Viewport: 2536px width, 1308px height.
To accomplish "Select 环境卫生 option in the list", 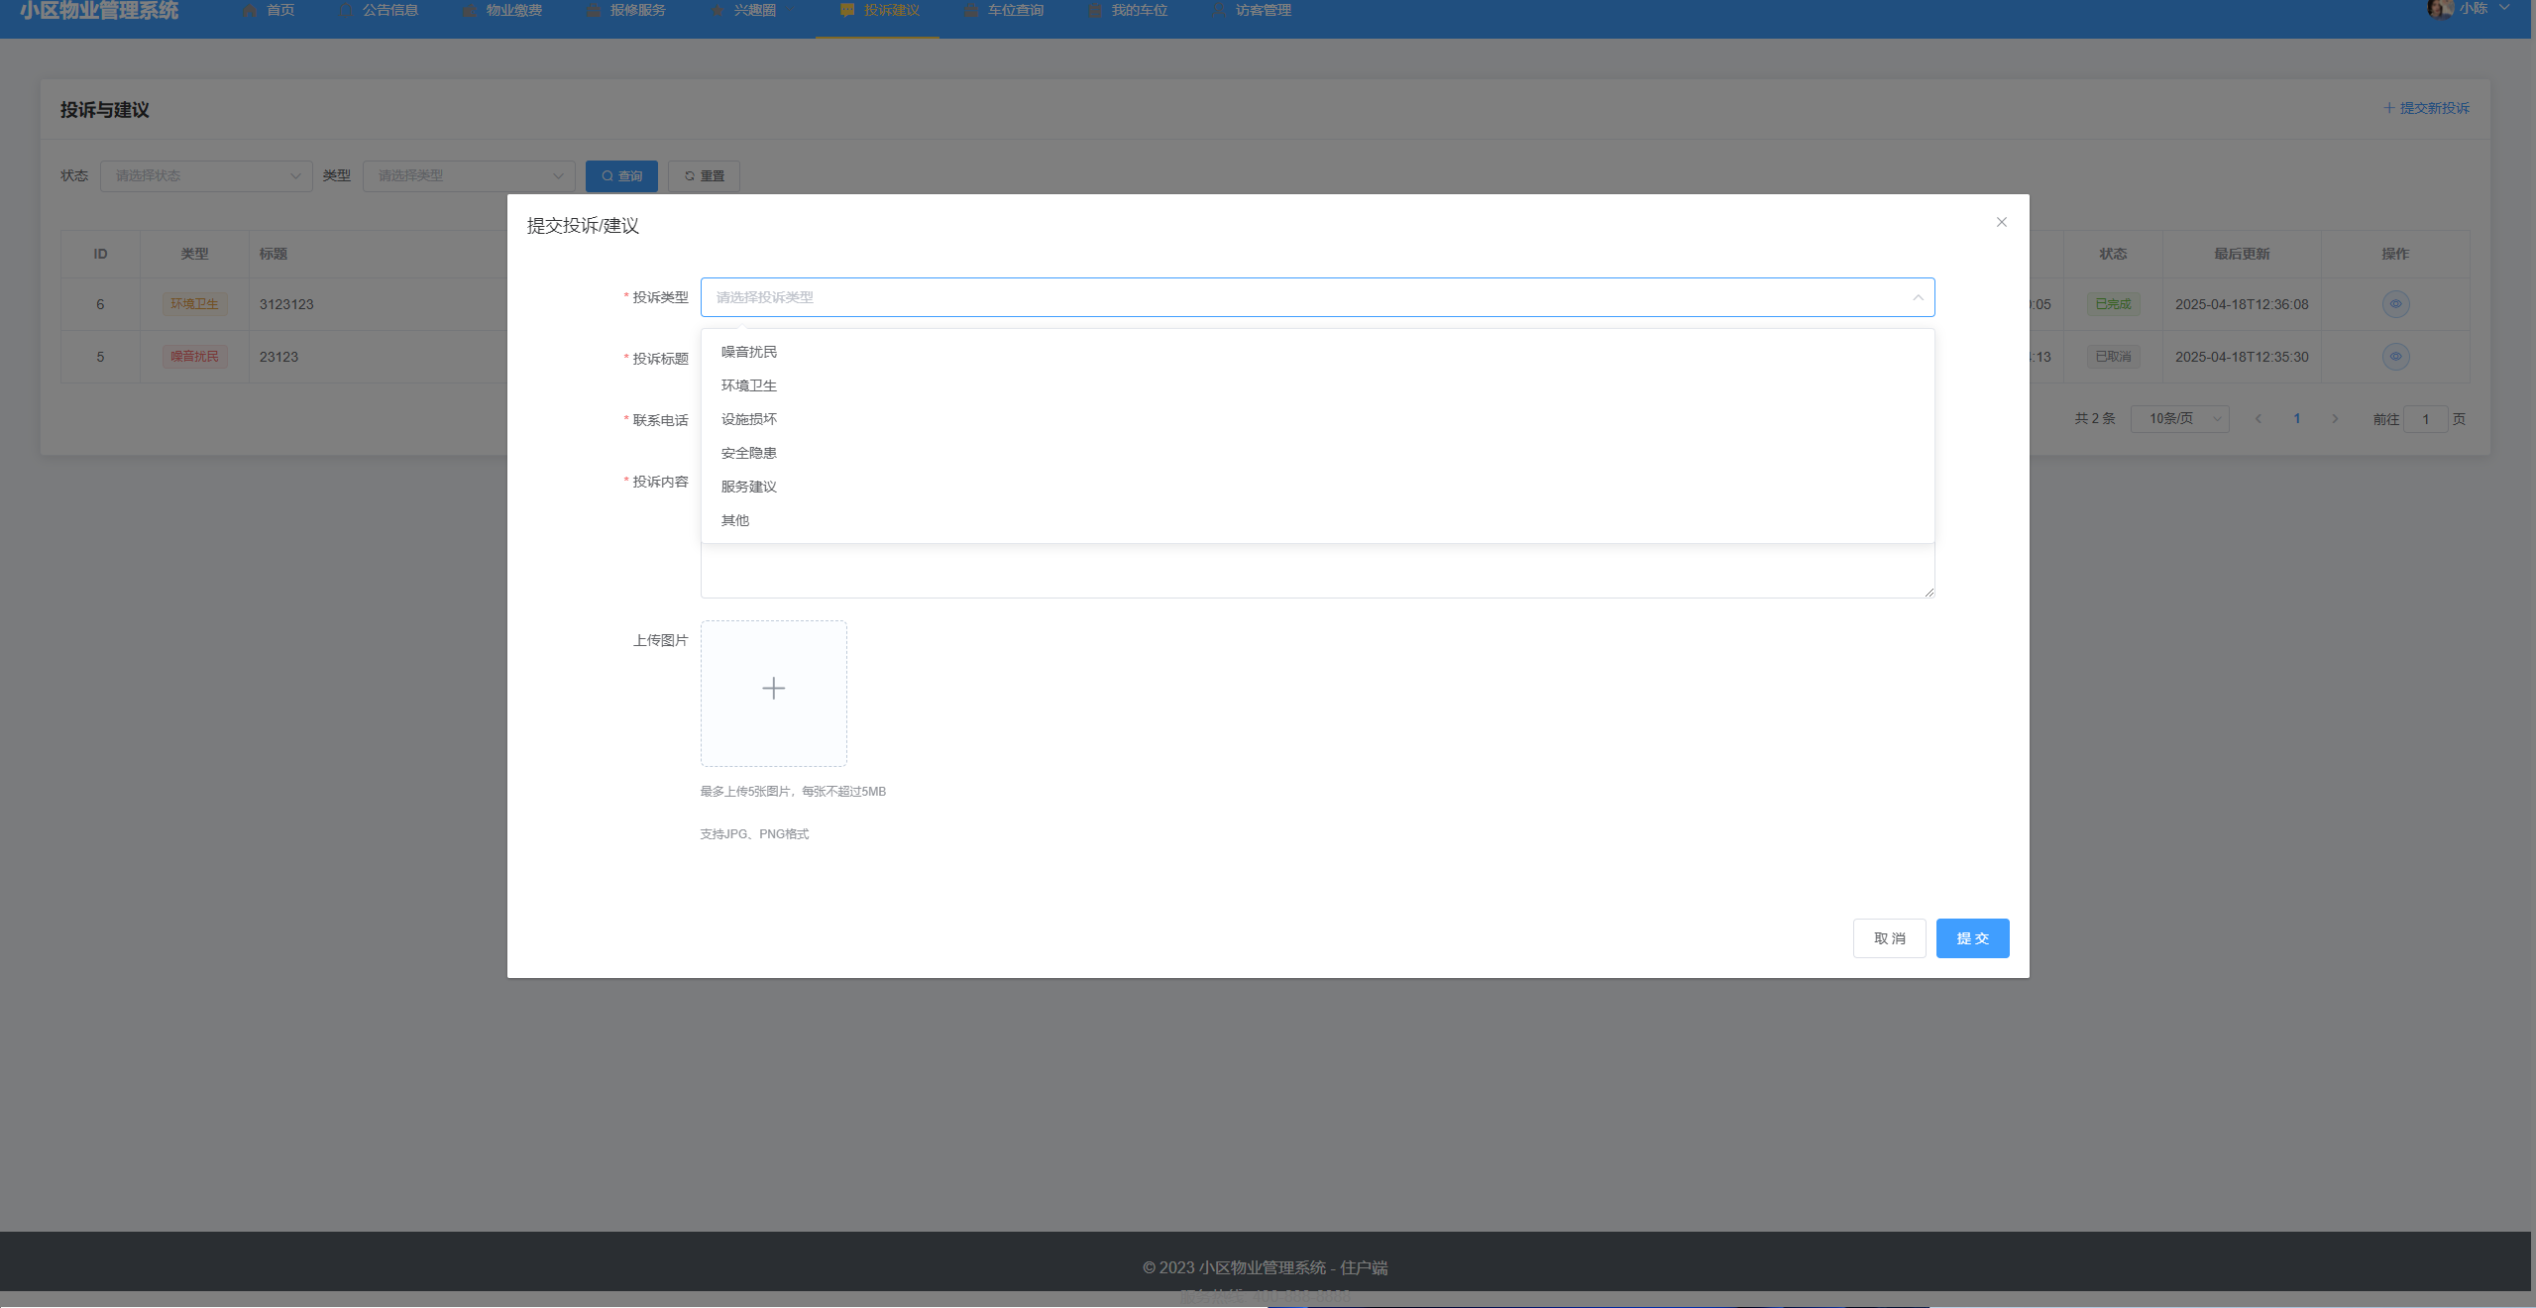I will 749,385.
